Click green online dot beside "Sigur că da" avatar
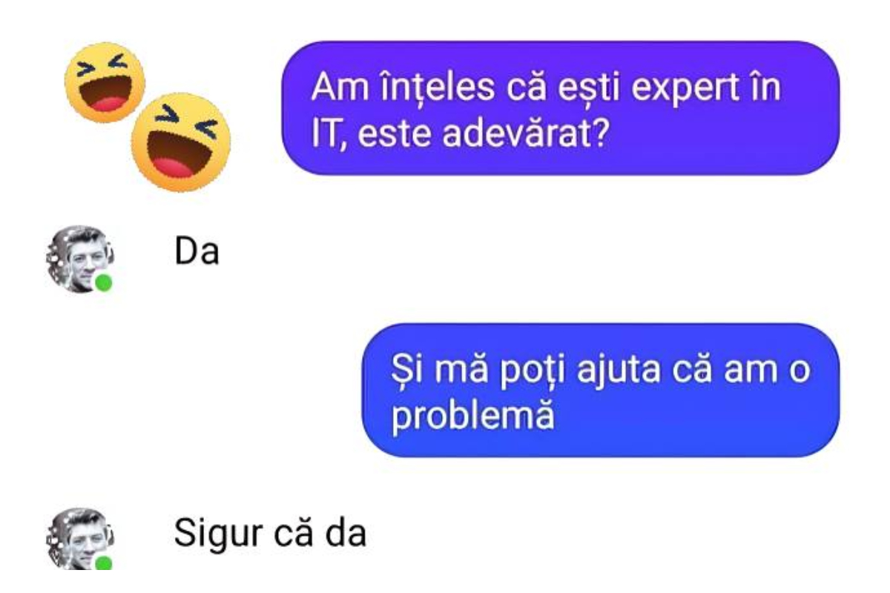The image size is (890, 593). coord(104,563)
